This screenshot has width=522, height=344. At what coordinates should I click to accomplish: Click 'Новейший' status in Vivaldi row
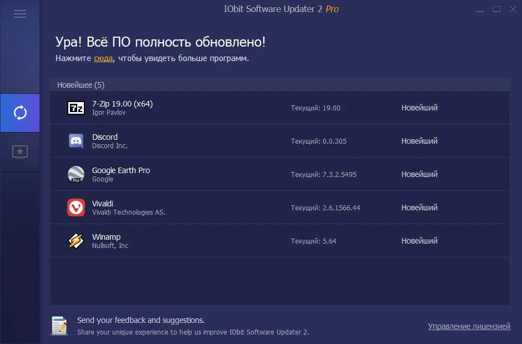(419, 208)
